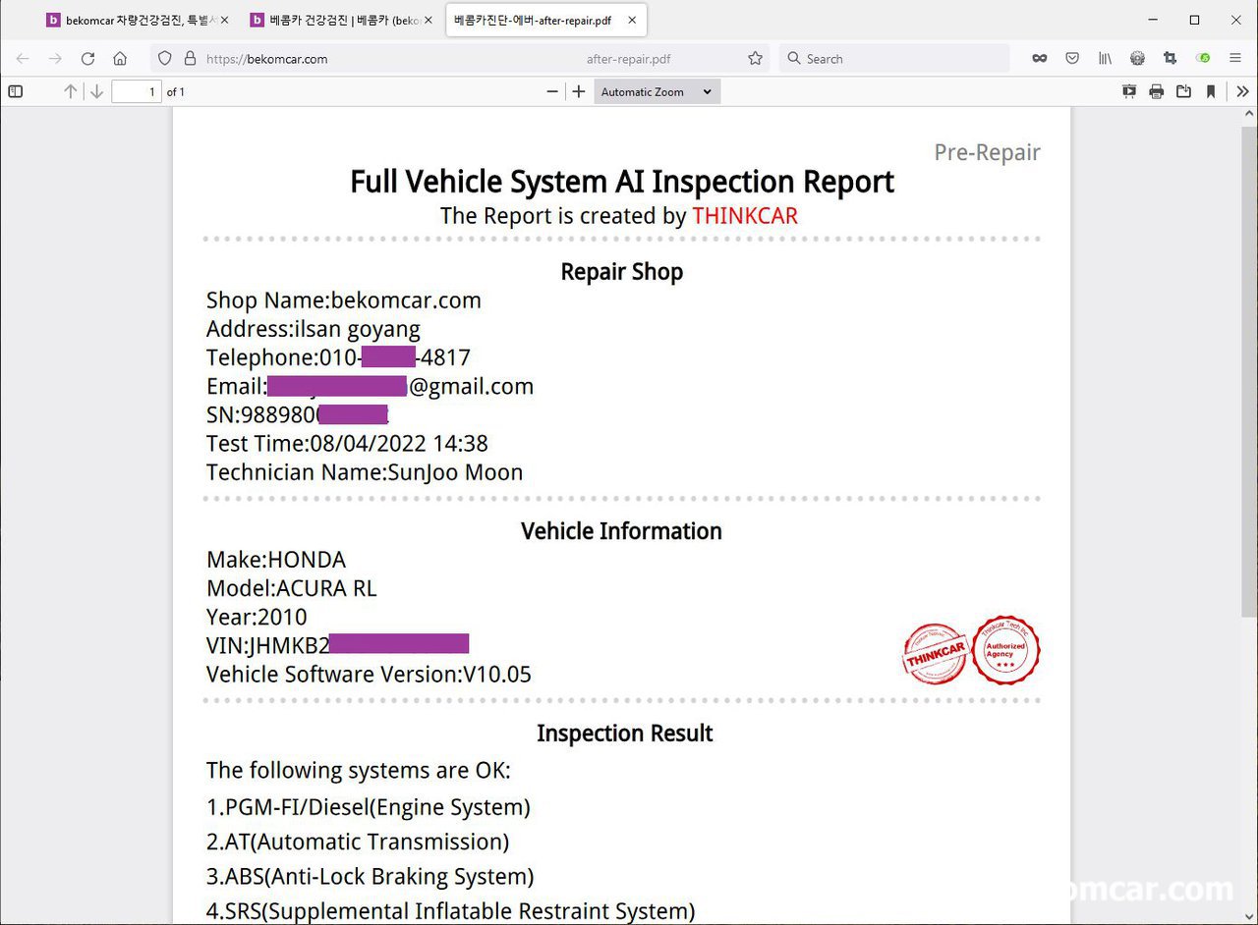
Task: Click Technician Name:SunJoo Moon line
Action: [365, 472]
